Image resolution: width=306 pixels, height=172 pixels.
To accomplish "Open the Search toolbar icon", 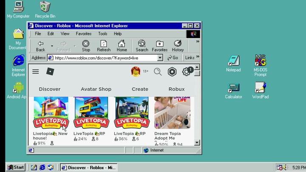I will [142, 46].
